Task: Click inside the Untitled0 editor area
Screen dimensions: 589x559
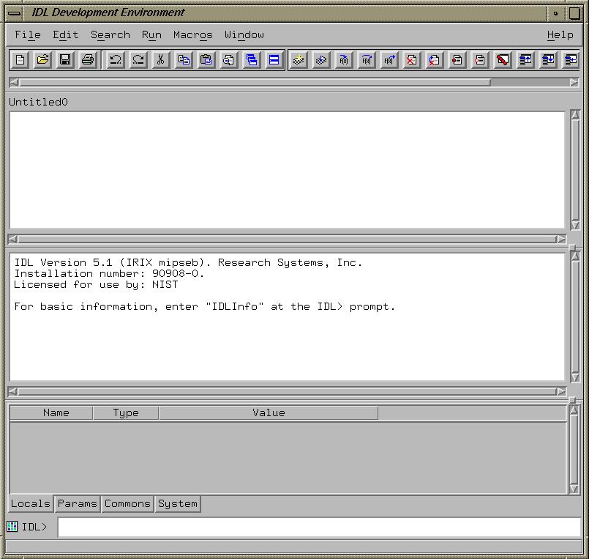Action: pos(287,170)
